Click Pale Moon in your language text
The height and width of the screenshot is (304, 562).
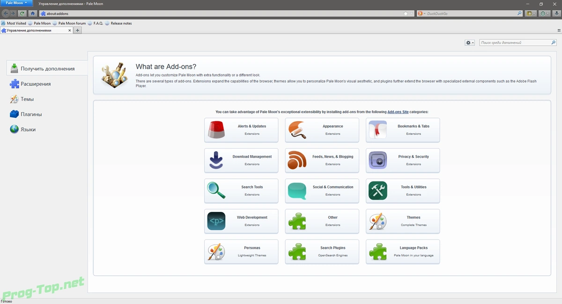pyautogui.click(x=414, y=255)
